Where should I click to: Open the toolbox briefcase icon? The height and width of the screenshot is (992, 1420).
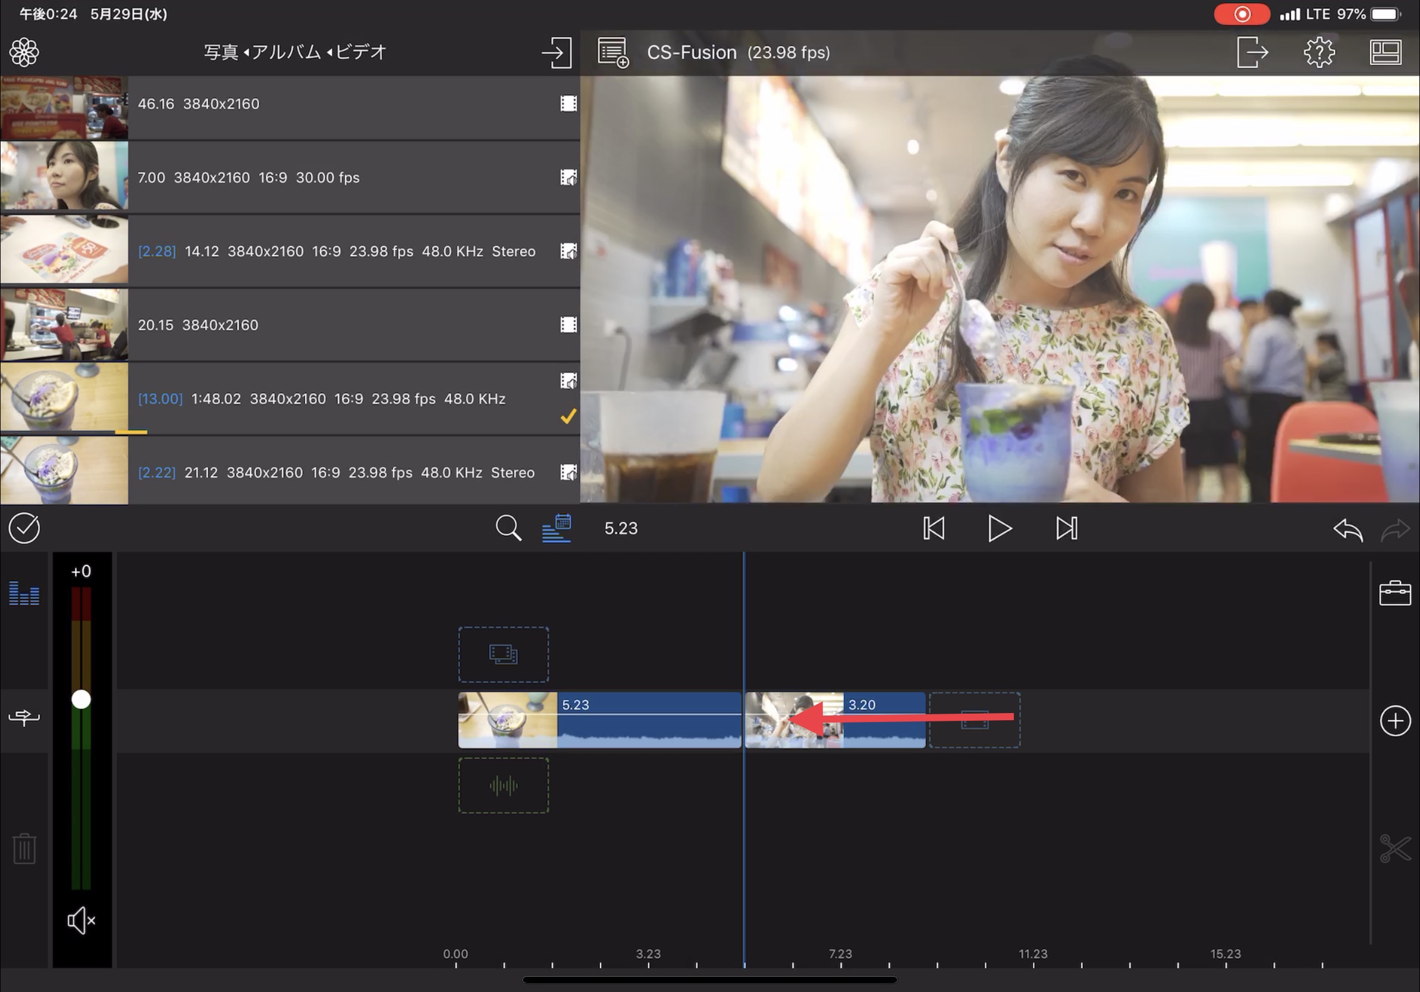click(x=1394, y=593)
